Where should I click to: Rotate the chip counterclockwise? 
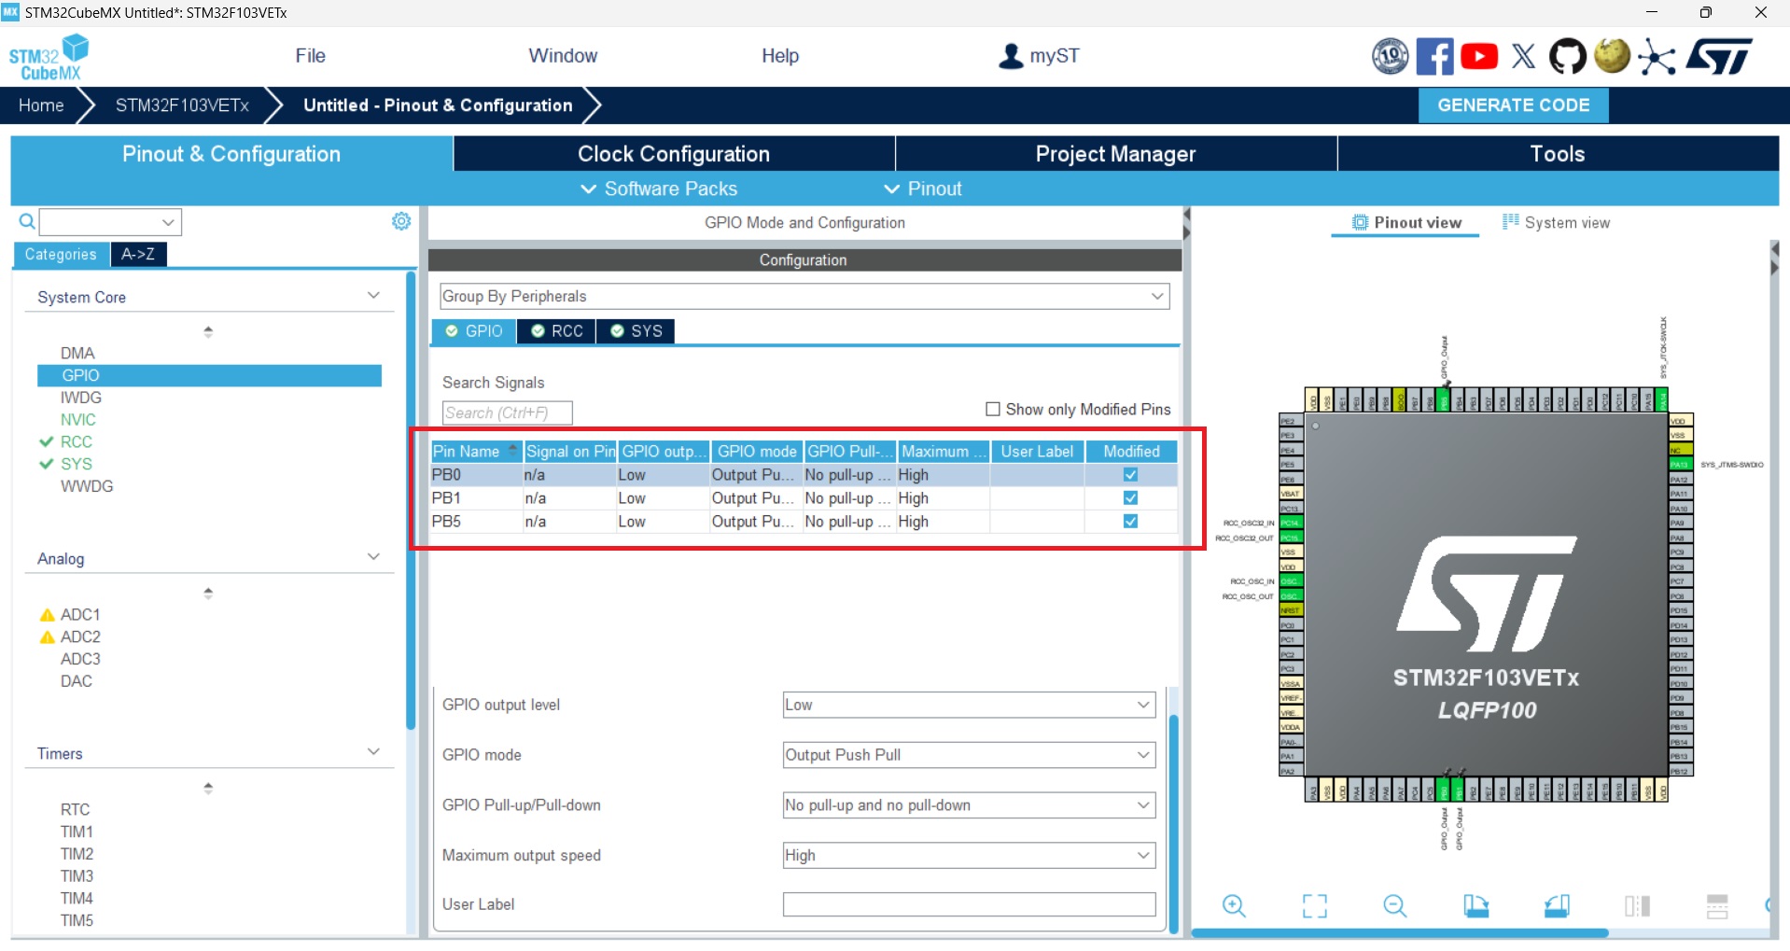1557,905
